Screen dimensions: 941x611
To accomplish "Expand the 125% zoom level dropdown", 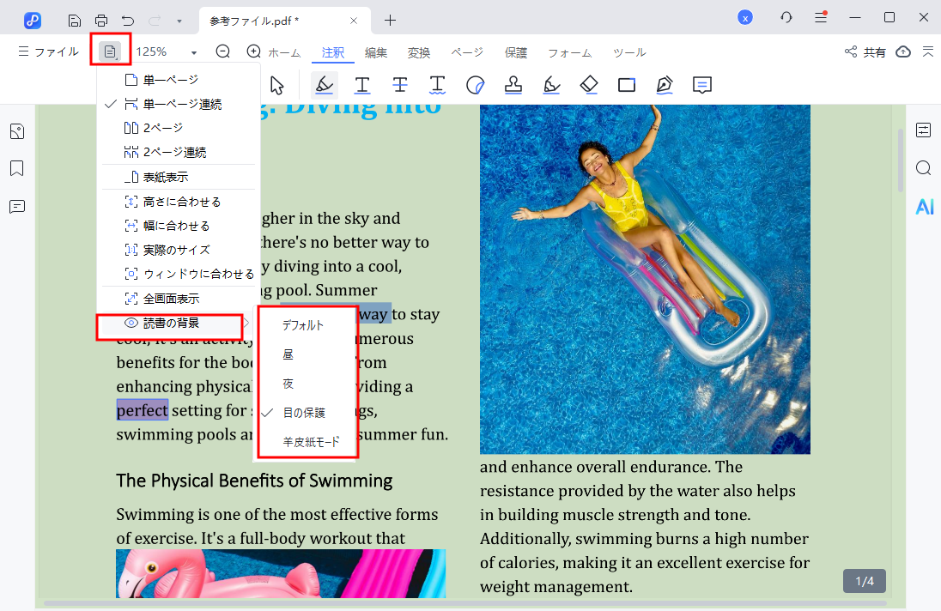I will [193, 52].
